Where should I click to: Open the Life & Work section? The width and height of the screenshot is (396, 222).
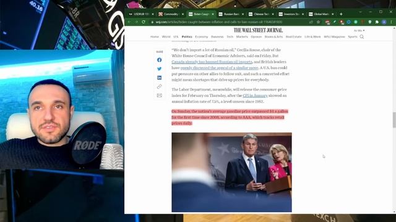tap(312, 37)
